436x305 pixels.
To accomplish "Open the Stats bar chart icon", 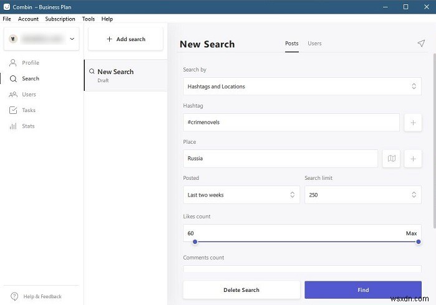I will pos(13,126).
